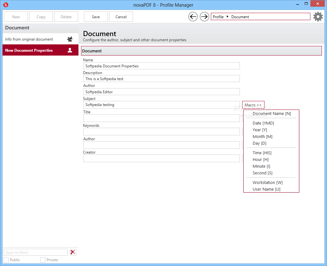Save the profile changes
This screenshot has width=327, height=266.
point(96,17)
